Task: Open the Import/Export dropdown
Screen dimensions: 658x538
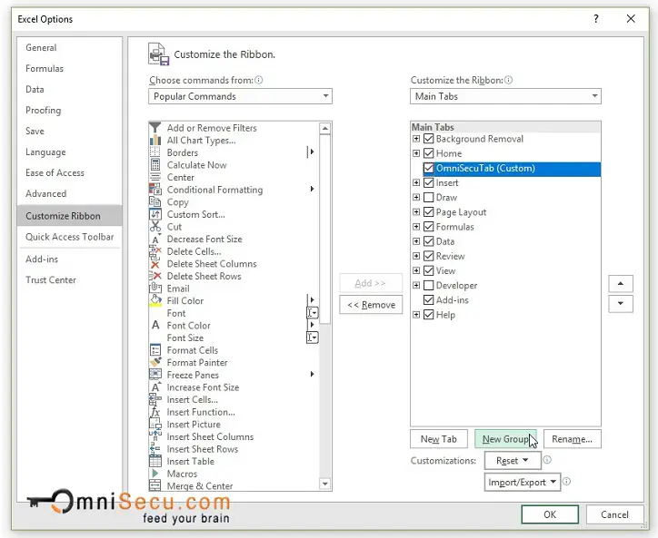Action: click(522, 483)
